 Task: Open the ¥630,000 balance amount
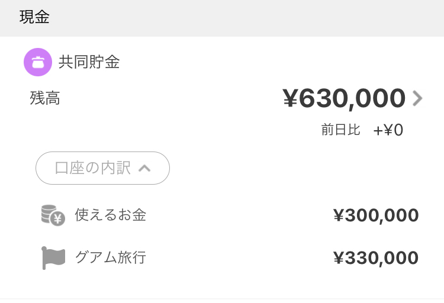pos(344,98)
